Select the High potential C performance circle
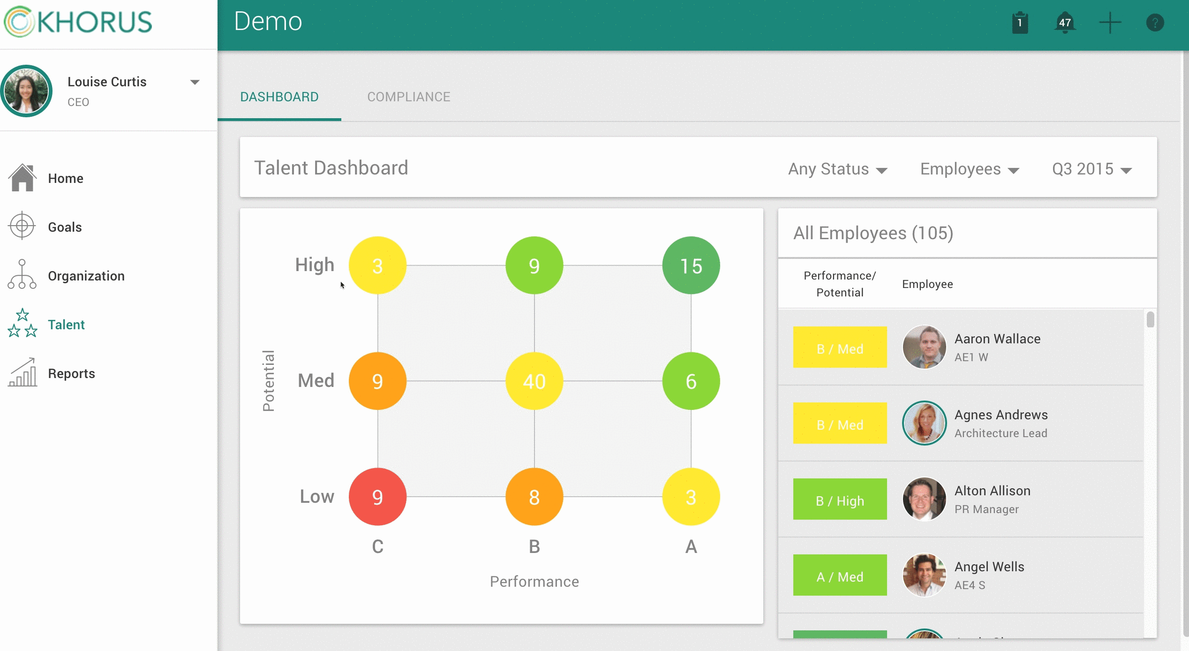Viewport: 1189px width, 651px height. point(377,265)
